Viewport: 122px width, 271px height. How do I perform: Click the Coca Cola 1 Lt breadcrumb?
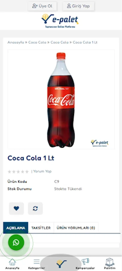pyautogui.click(x=85, y=42)
